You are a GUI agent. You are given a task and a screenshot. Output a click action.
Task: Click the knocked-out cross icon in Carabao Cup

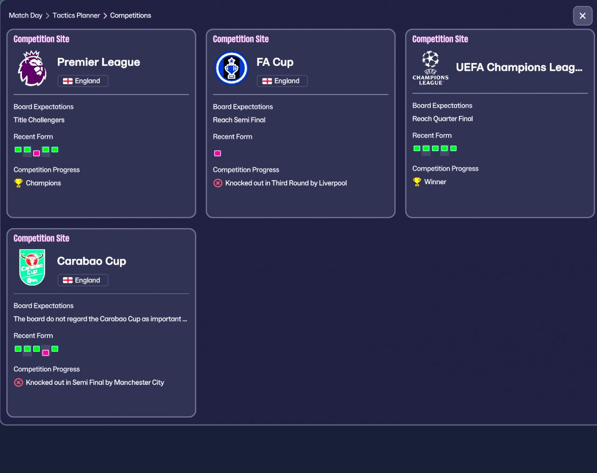tap(18, 383)
